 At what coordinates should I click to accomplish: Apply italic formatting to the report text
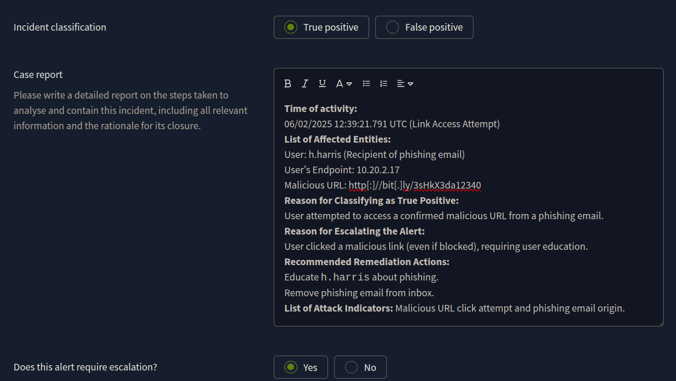(305, 83)
